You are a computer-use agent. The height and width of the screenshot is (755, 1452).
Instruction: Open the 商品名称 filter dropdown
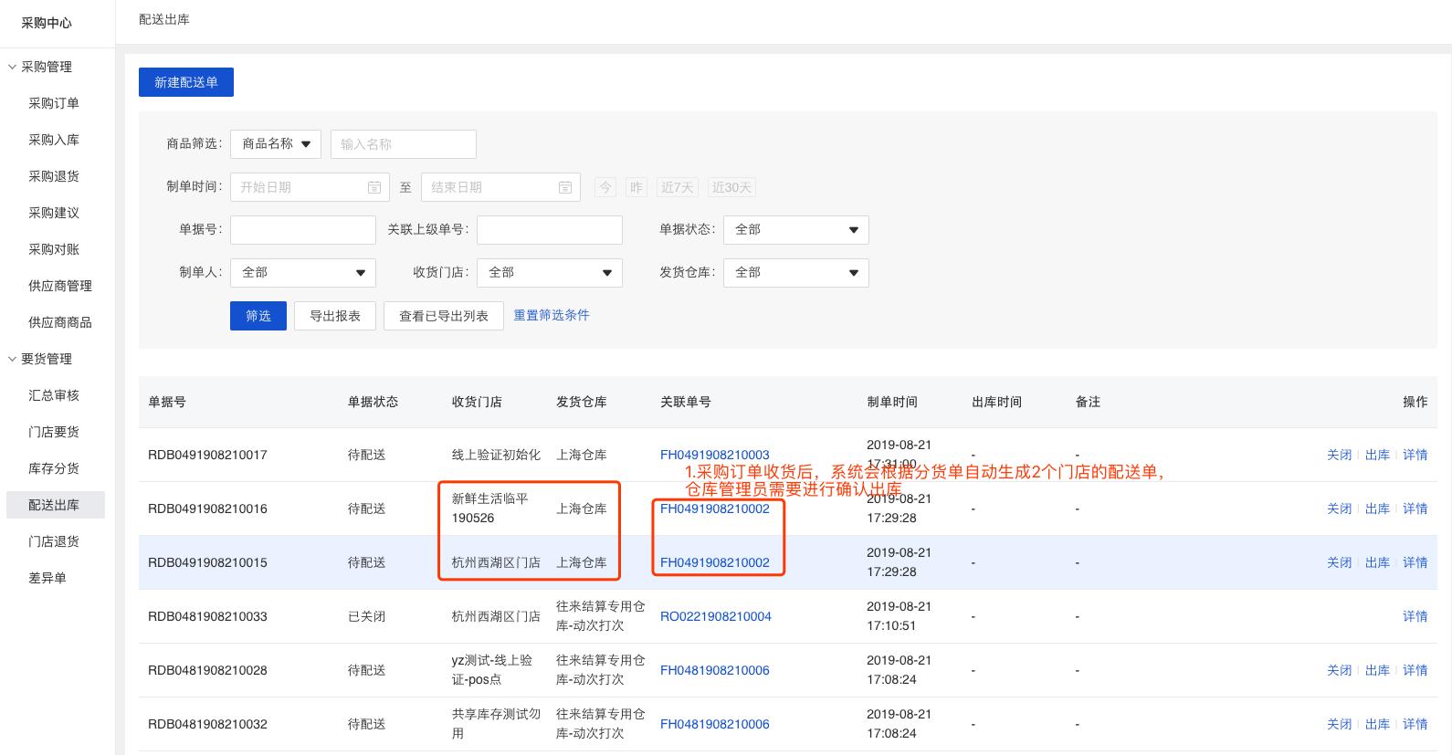pos(276,144)
